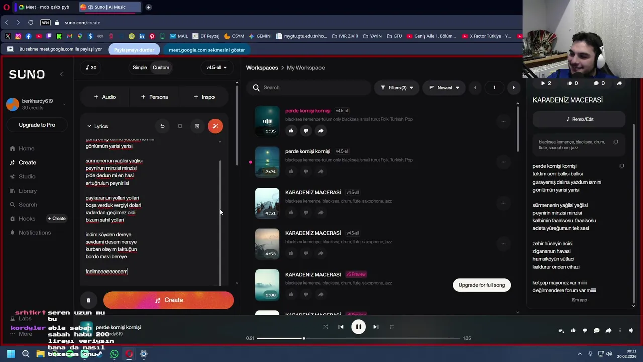Open the play queue icon in player bar
643x362 pixels.
coord(561,330)
